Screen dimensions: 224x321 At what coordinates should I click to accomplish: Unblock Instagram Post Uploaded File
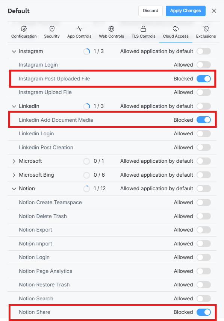pyautogui.click(x=204, y=79)
